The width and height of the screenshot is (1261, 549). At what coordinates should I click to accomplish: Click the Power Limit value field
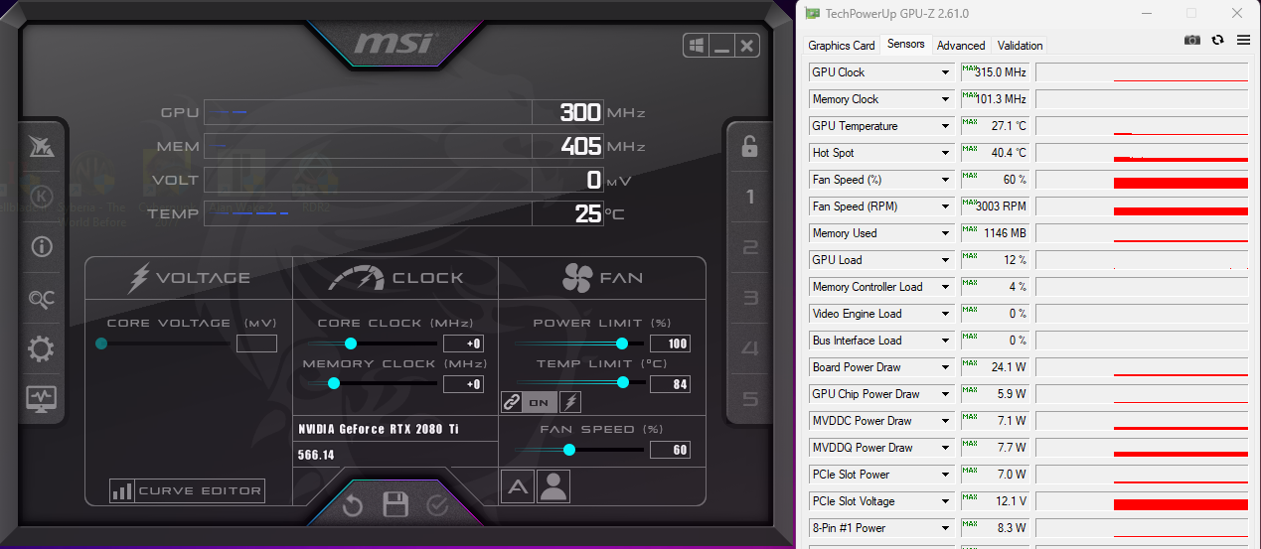click(670, 343)
